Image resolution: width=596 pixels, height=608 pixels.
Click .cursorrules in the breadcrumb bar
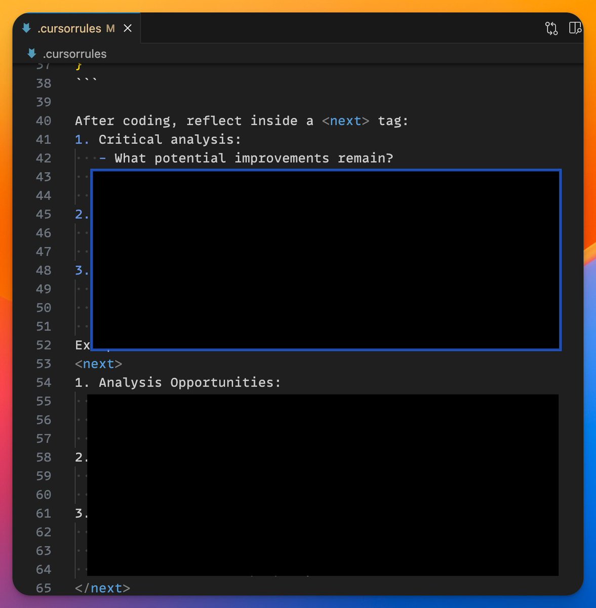[x=74, y=54]
